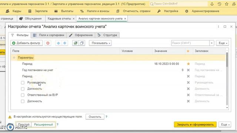Focus the Поиск (Ctrl+F) filter search field
237x133 pixels.
click(x=190, y=43)
